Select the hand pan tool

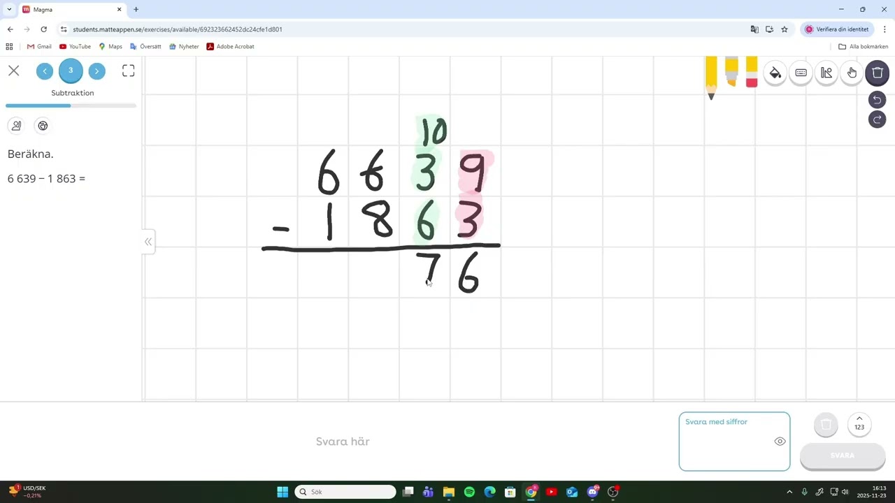pos(852,73)
